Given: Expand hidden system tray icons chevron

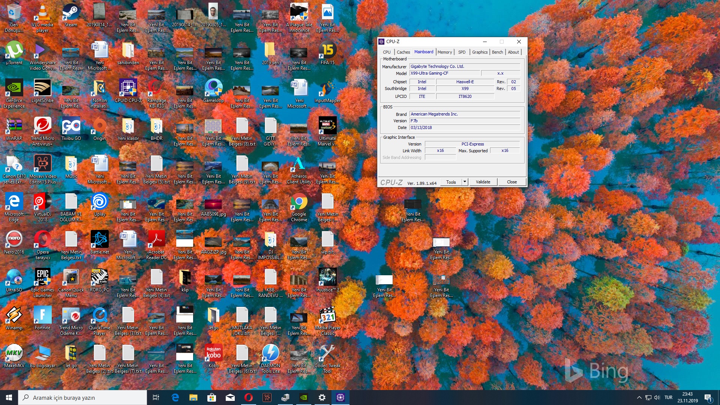Looking at the screenshot, I should [x=639, y=397].
